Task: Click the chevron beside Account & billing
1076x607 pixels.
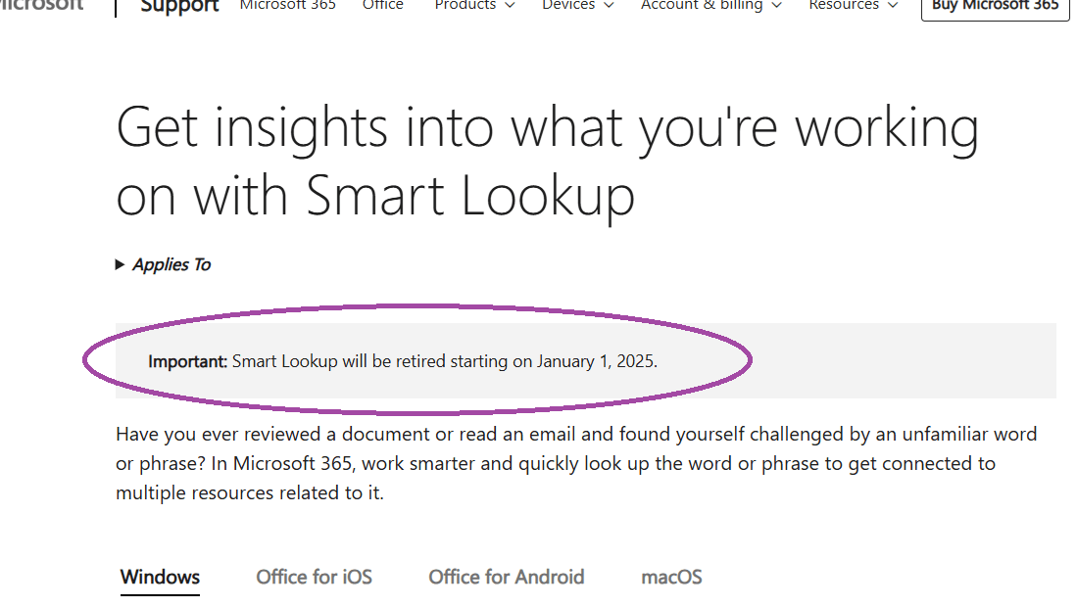Action: point(776,6)
